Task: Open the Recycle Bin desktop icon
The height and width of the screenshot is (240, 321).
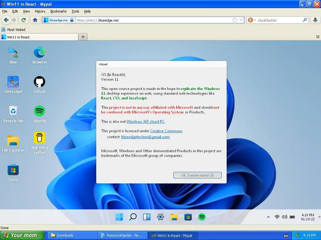Action: tap(13, 114)
